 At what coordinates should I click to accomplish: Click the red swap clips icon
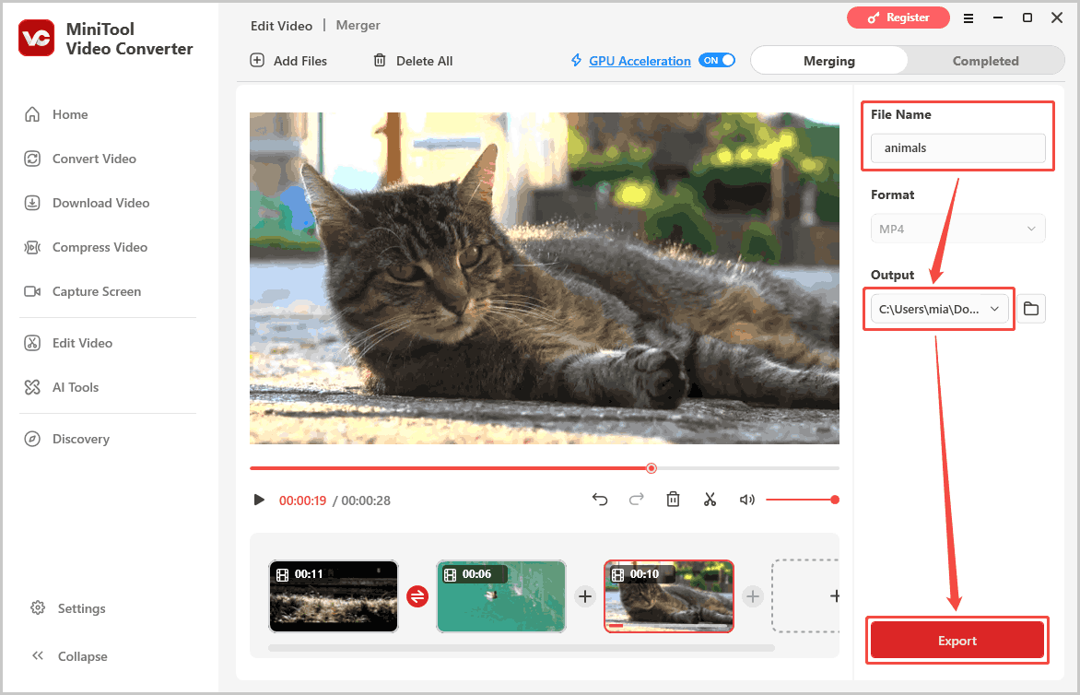pyautogui.click(x=417, y=596)
